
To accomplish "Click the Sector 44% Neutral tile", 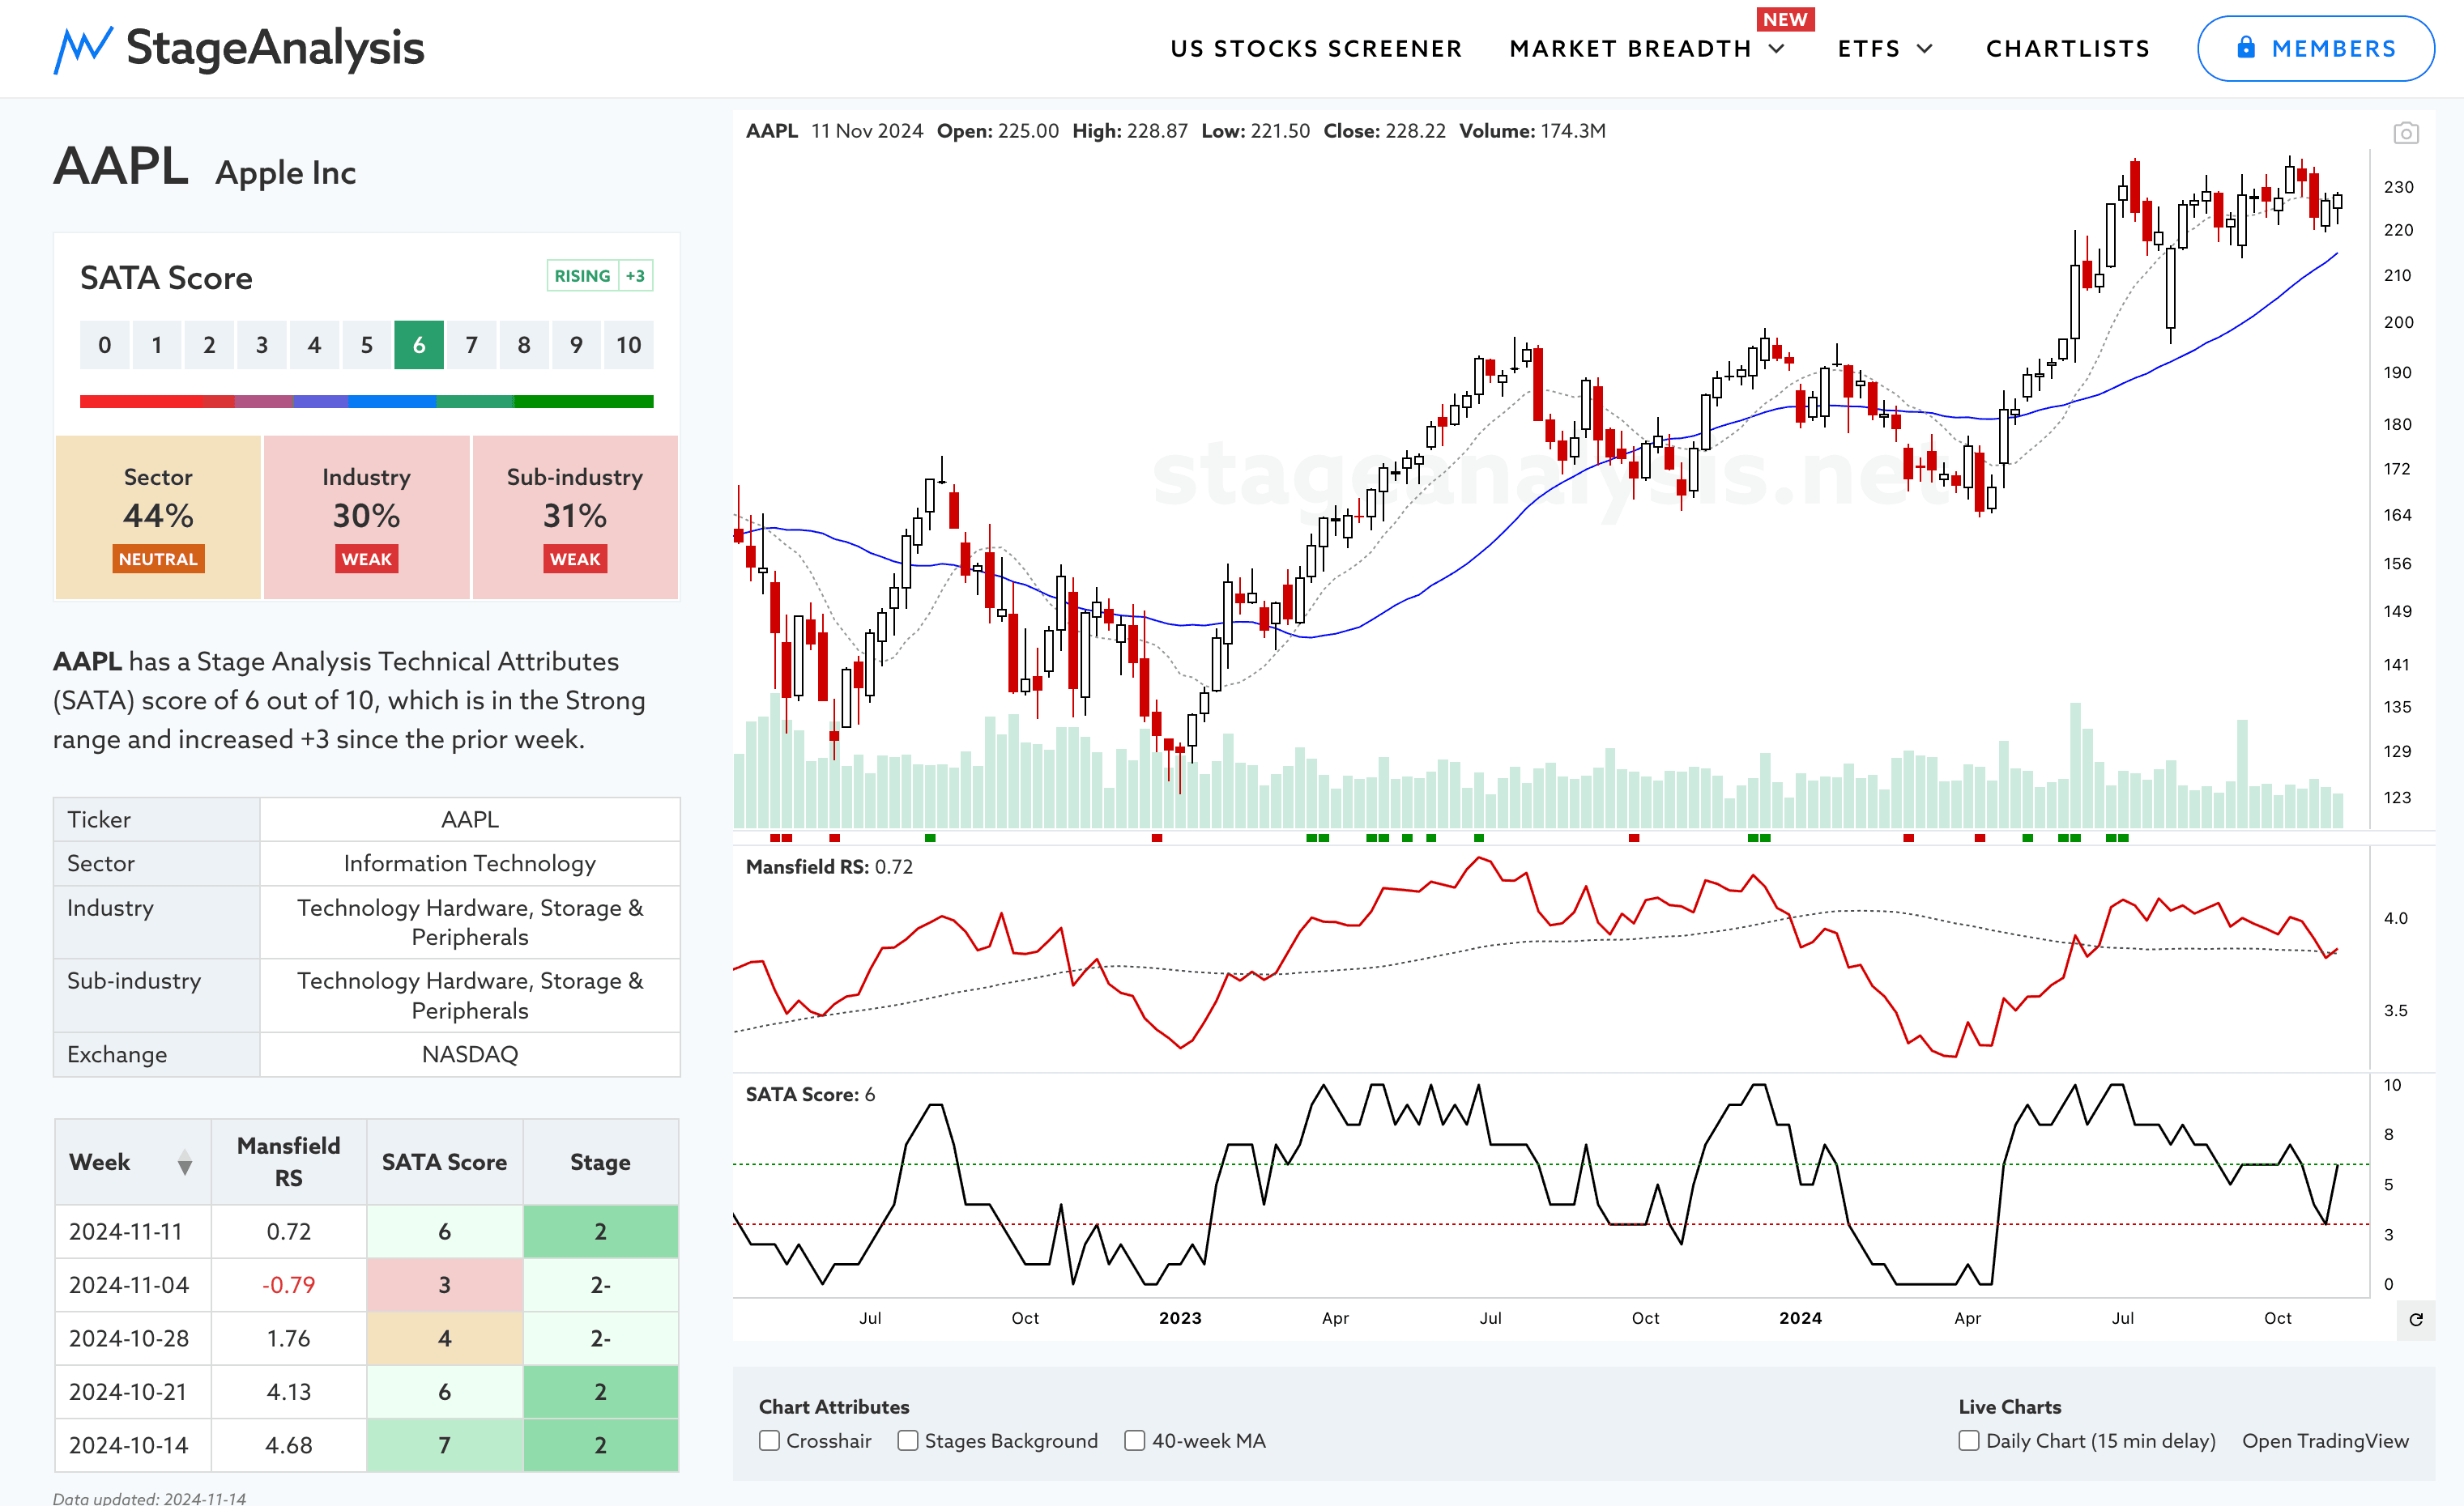I will click(x=158, y=517).
